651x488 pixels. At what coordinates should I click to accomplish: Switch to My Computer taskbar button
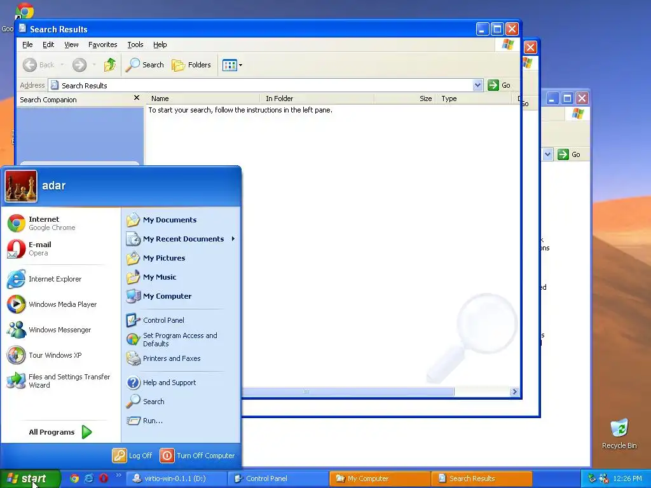(380, 478)
